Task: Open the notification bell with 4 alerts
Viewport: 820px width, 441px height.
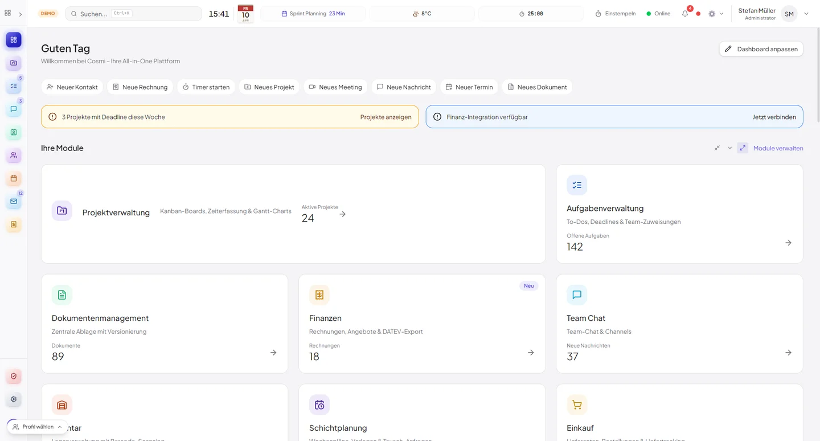Action: [x=685, y=13]
